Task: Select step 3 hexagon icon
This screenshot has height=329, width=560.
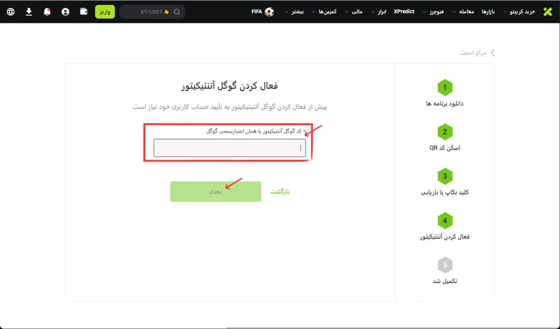Action: point(445,176)
